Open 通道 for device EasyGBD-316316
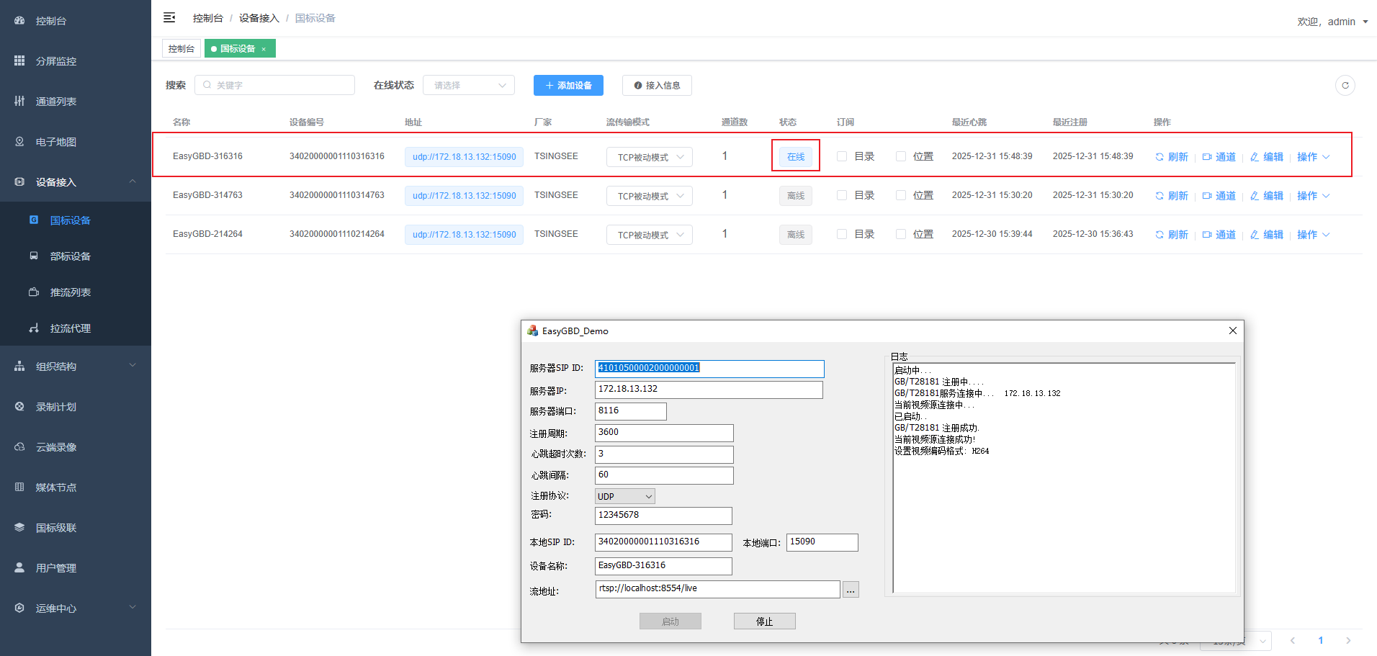Image resolution: width=1377 pixels, height=656 pixels. point(1219,157)
